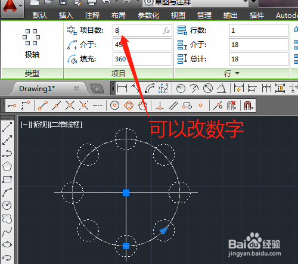
Task: Click Snap to None icon
Action: [231, 105]
